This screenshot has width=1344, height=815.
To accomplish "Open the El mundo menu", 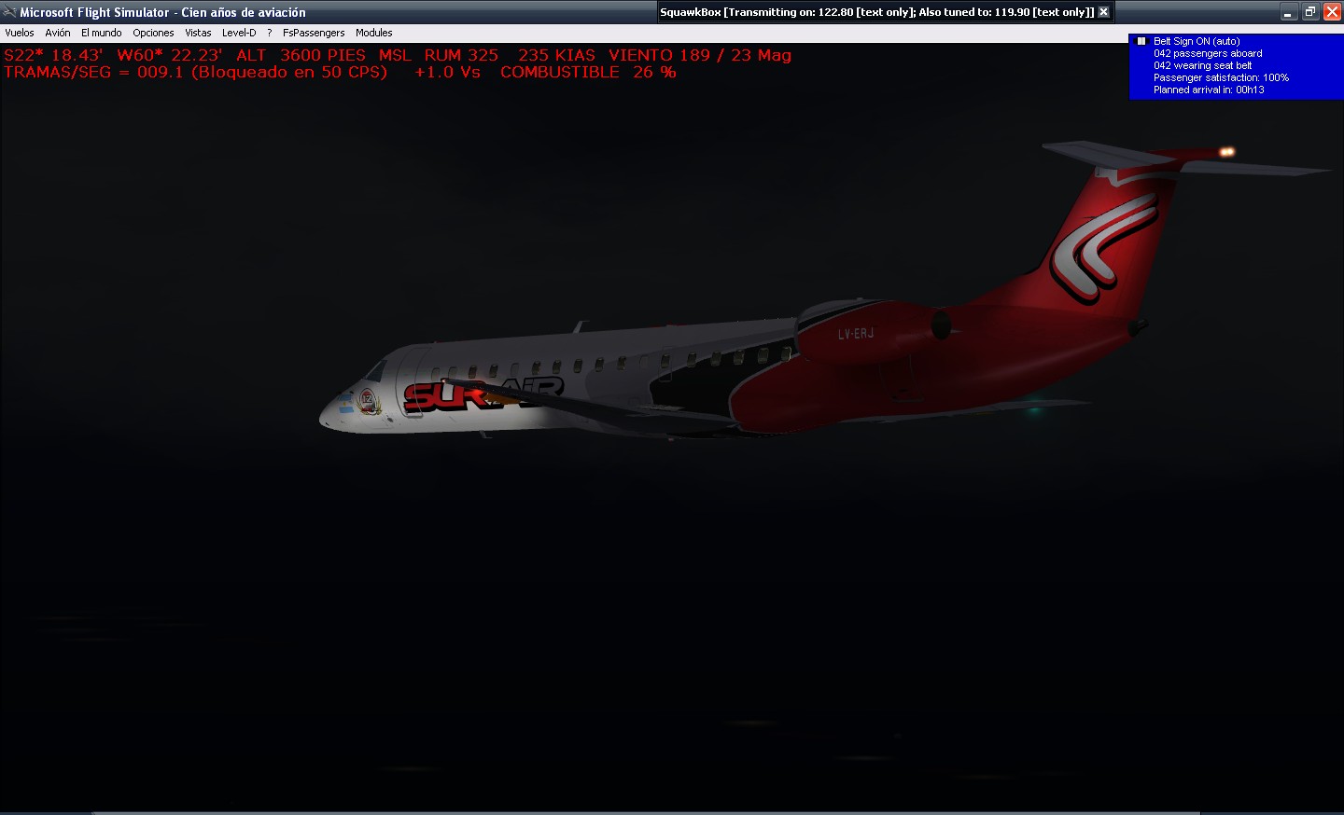I will 102,33.
